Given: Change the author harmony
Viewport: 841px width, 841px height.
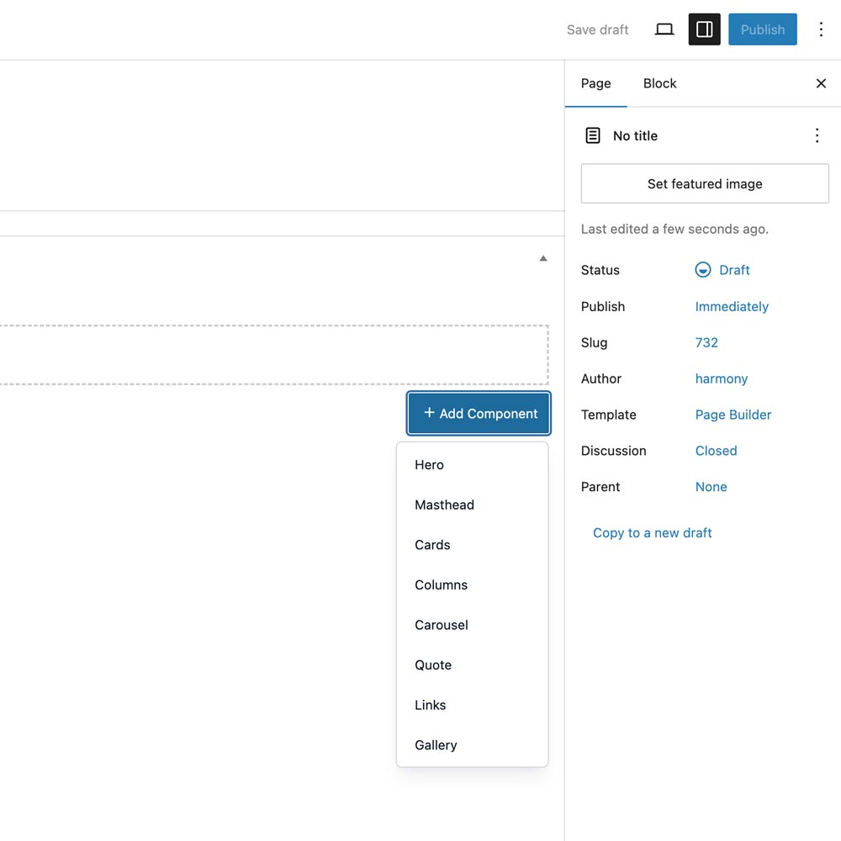Looking at the screenshot, I should 721,378.
